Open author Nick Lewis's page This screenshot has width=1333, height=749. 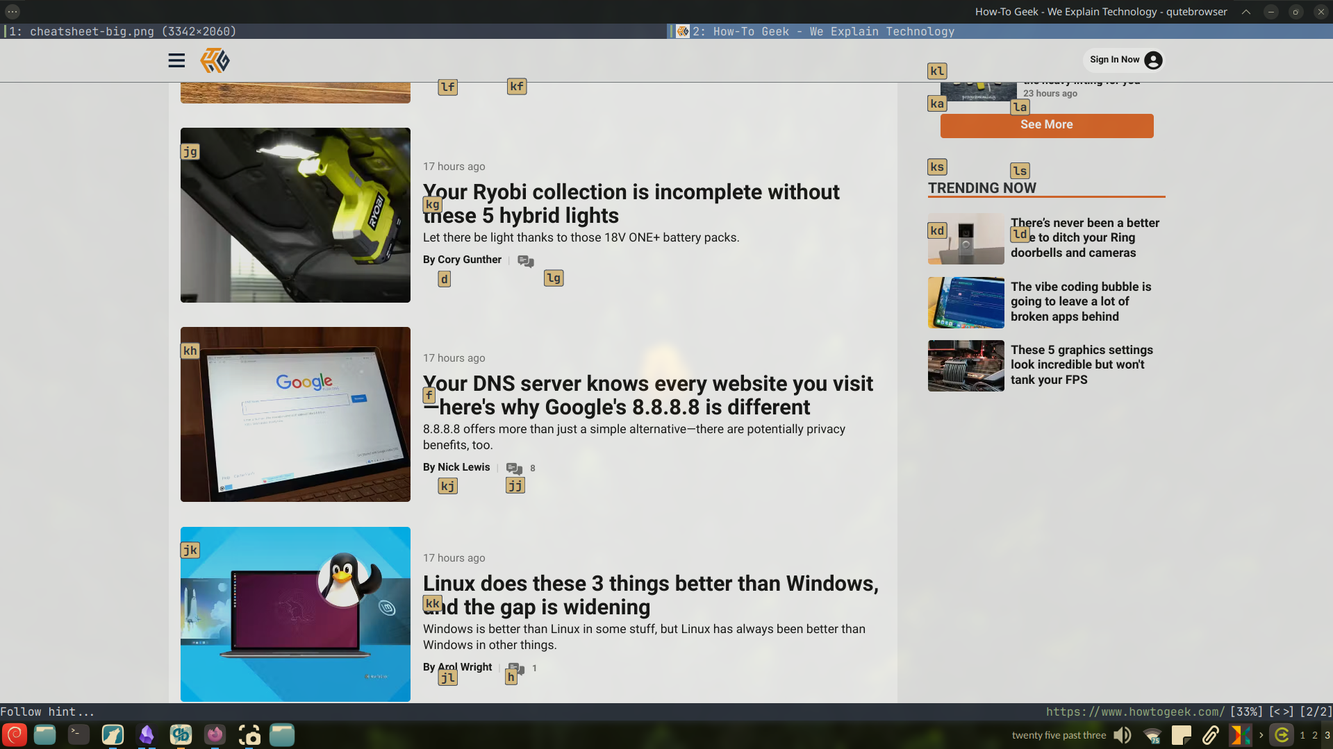pyautogui.click(x=463, y=467)
